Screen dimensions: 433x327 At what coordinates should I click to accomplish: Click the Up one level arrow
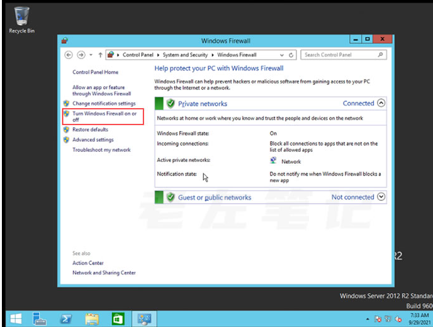(x=100, y=55)
